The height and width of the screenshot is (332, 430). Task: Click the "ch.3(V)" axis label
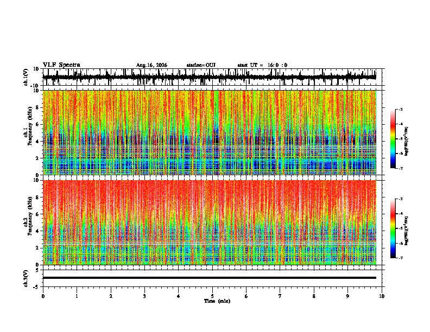click(27, 278)
